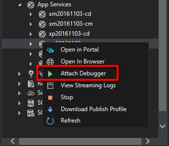
Task: Choose Attach Debugger
Action: tap(96, 73)
